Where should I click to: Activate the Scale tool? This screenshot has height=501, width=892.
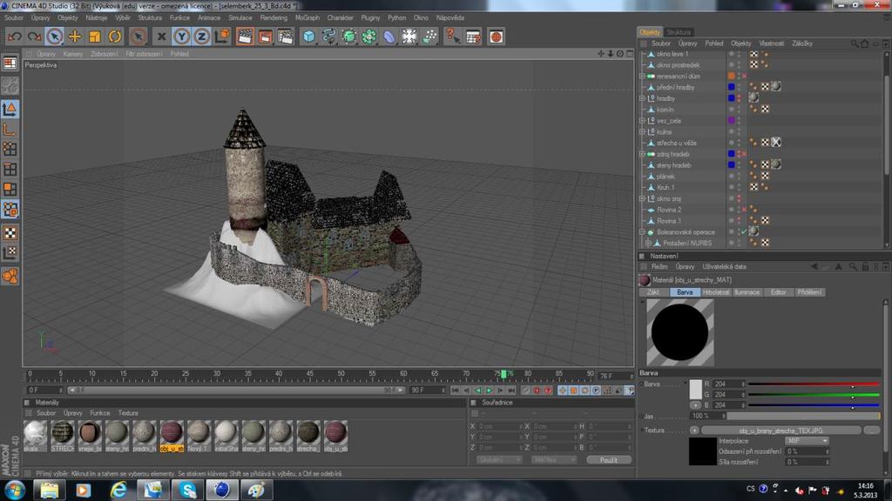[94, 37]
